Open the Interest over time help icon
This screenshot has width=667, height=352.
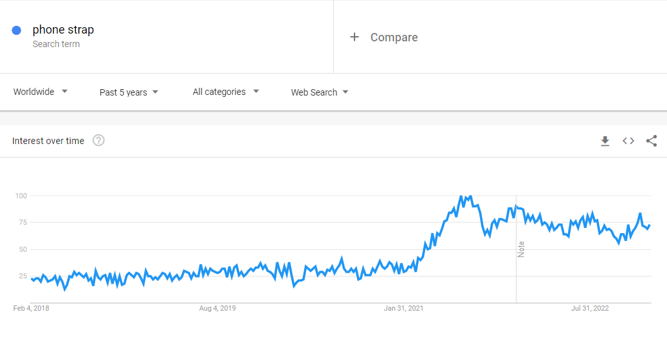tap(98, 141)
